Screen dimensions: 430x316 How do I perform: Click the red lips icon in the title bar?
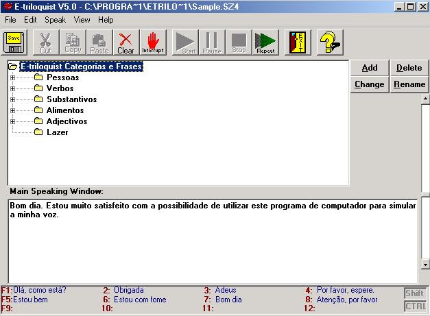[x=8, y=6]
